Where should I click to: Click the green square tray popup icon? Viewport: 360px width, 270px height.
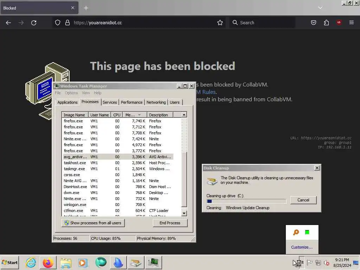point(307,232)
